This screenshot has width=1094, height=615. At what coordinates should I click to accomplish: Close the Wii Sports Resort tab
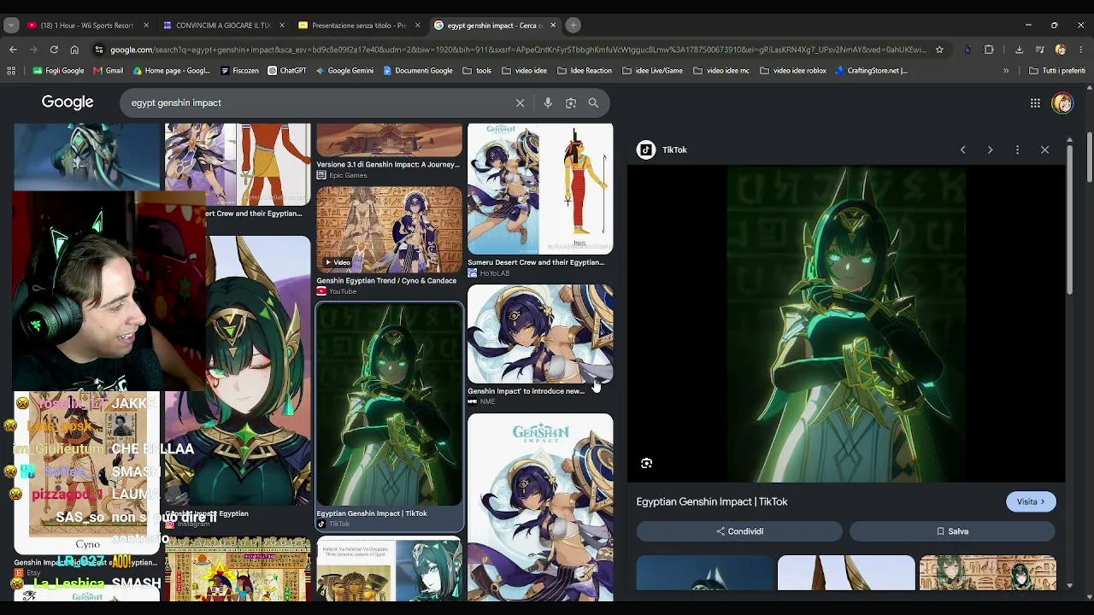[x=145, y=25]
